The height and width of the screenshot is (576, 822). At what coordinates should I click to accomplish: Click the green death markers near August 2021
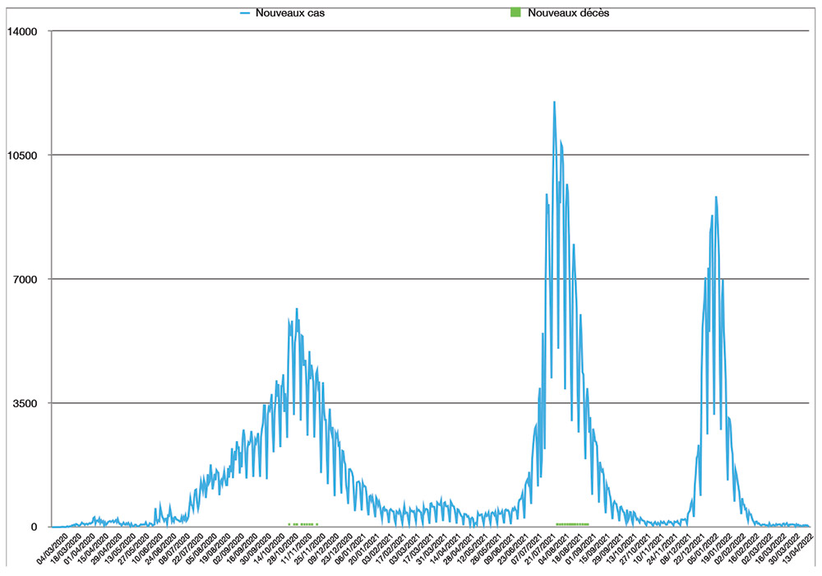coord(572,524)
